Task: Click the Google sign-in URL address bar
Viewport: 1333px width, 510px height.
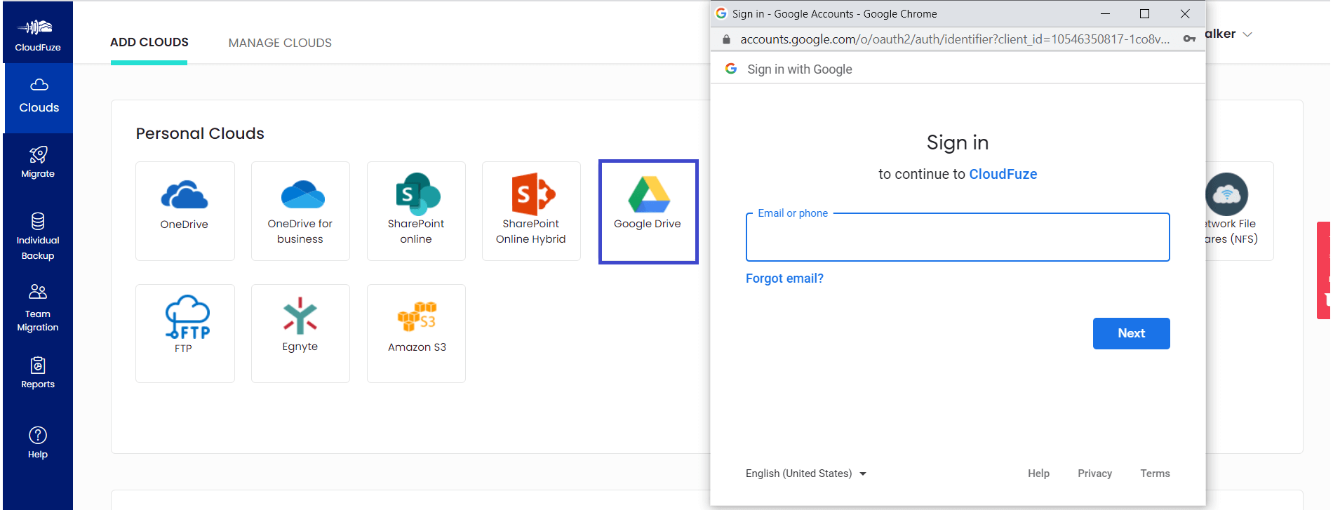Action: coord(955,39)
